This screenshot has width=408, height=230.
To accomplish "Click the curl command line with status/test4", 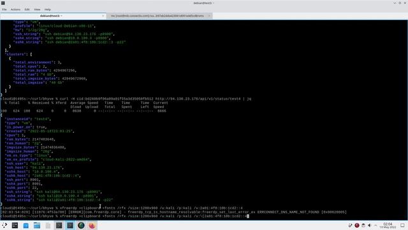I will [x=126, y=99].
